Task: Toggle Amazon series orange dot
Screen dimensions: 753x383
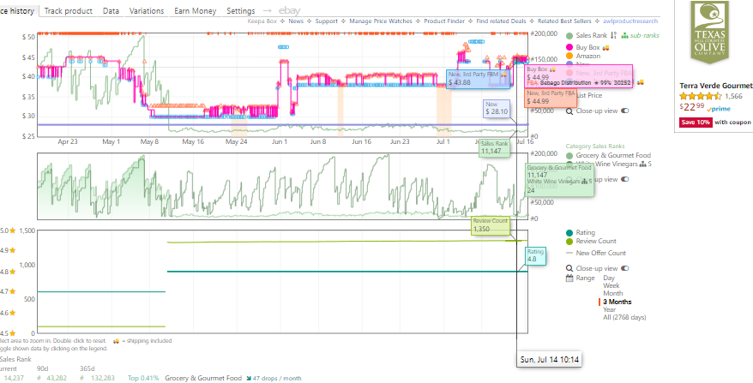Action: coord(569,57)
